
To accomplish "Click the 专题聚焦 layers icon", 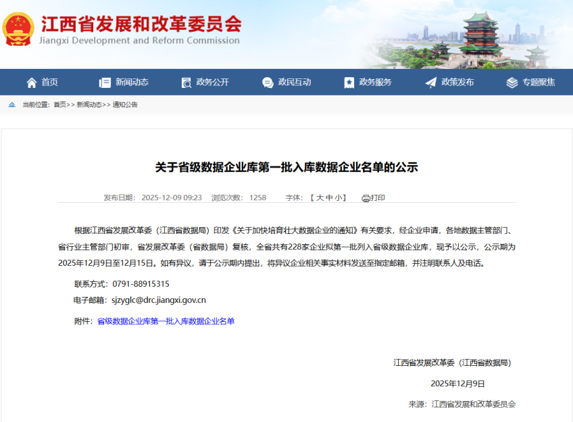I will 512,83.
